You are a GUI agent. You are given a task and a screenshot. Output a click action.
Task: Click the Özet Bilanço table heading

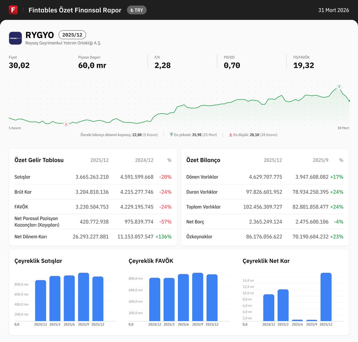pyautogui.click(x=203, y=160)
